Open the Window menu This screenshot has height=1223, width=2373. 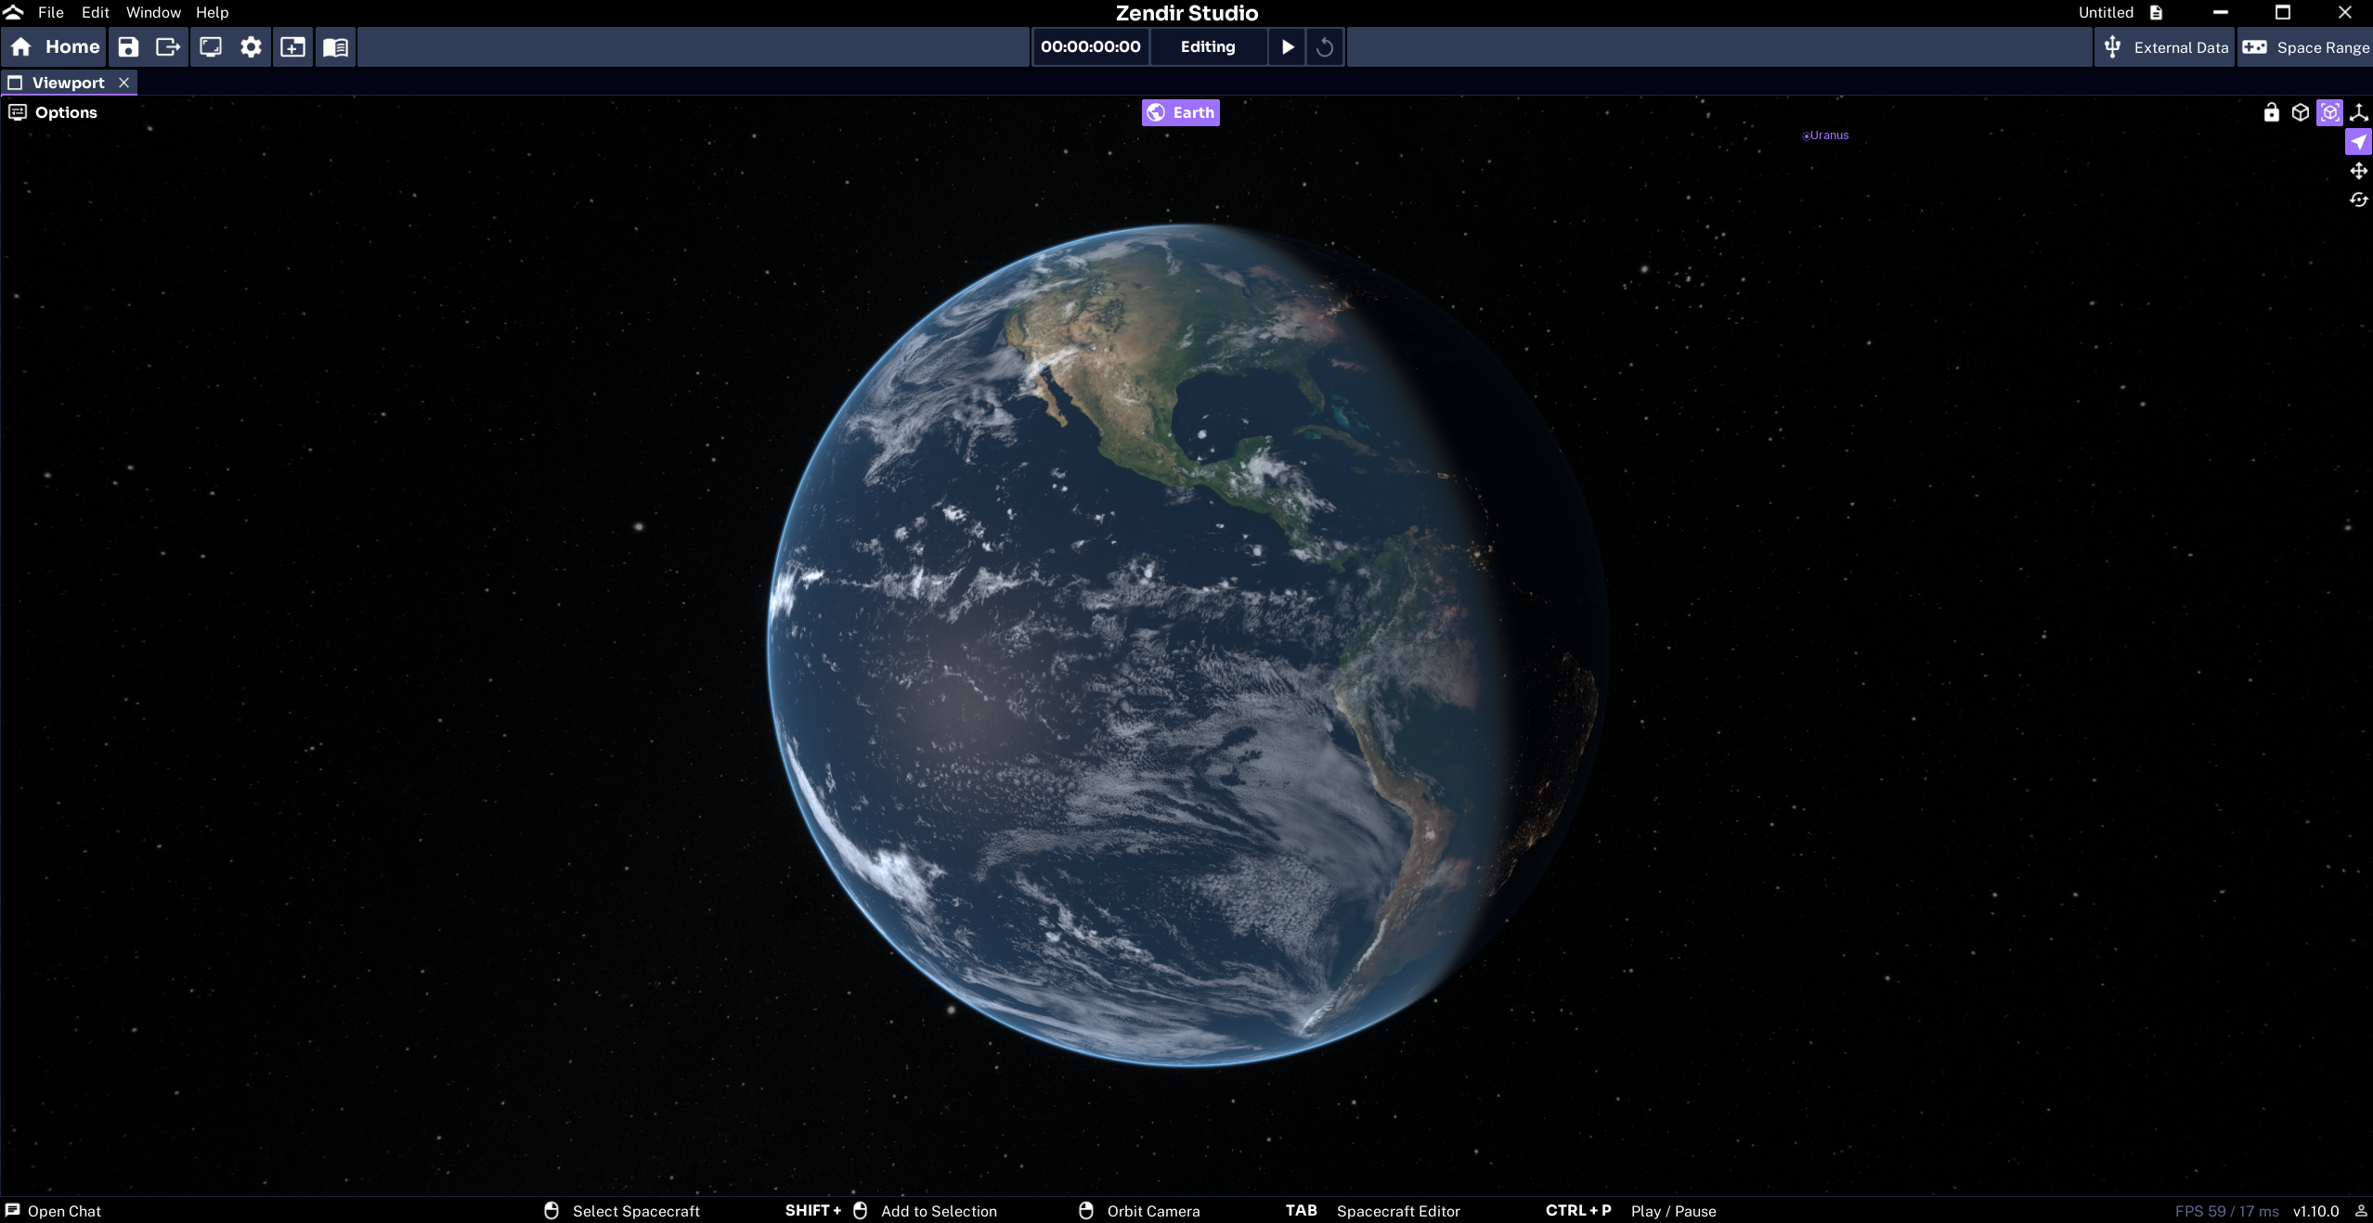tap(153, 12)
